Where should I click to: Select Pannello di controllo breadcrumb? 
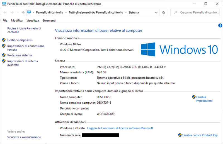click(50, 13)
